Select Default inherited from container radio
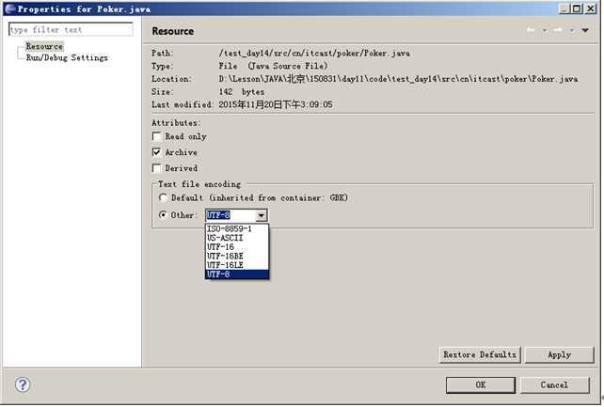Screen dimensions: 604x407 point(163,197)
